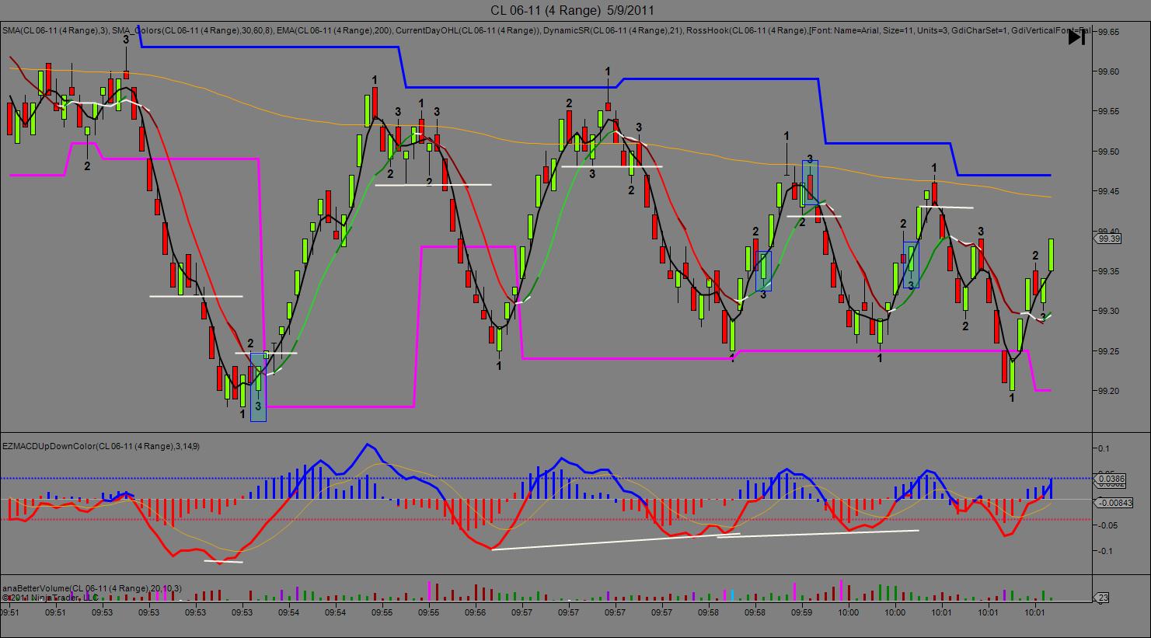Click the '99.45' price axis label
The width and height of the screenshot is (1151, 638).
(1109, 191)
